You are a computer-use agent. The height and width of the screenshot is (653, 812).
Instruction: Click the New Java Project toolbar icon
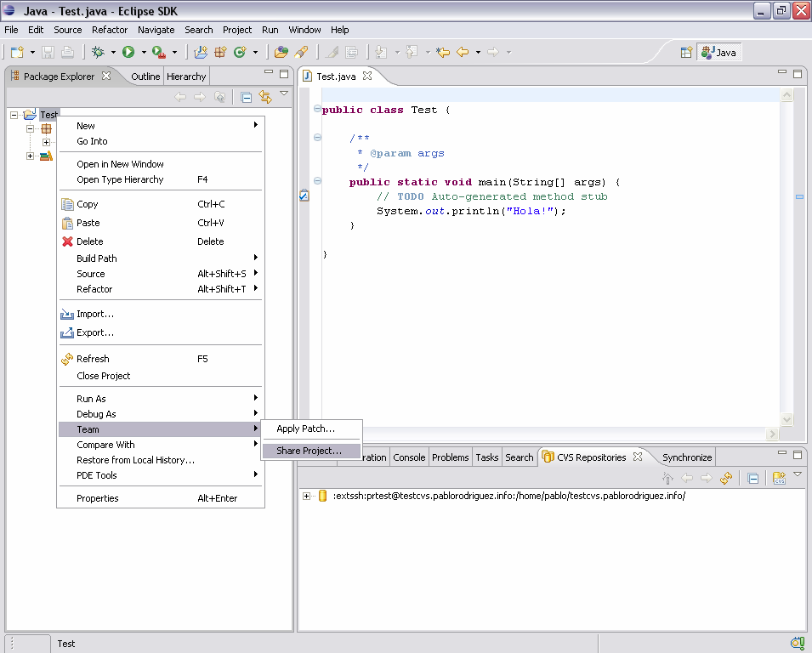coord(201,52)
